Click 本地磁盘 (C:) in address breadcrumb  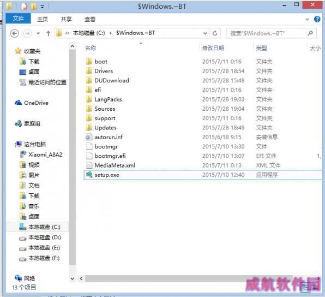click(x=89, y=33)
